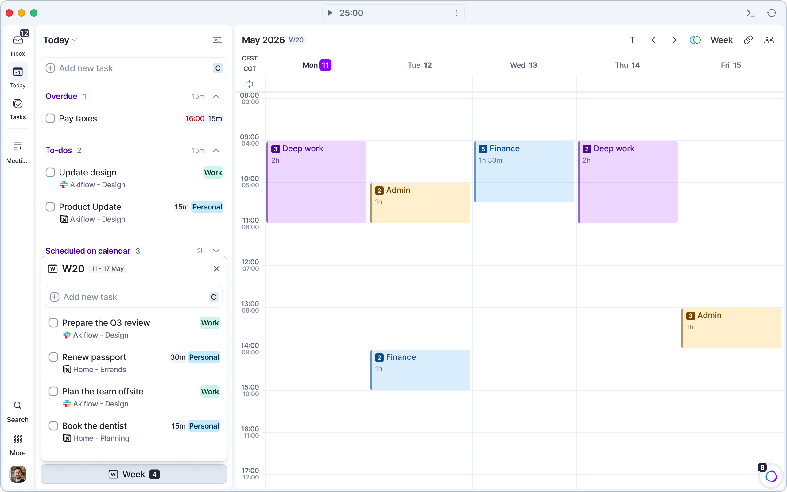Click the all-day expand icon
This screenshot has height=492, width=787.
coord(249,84)
